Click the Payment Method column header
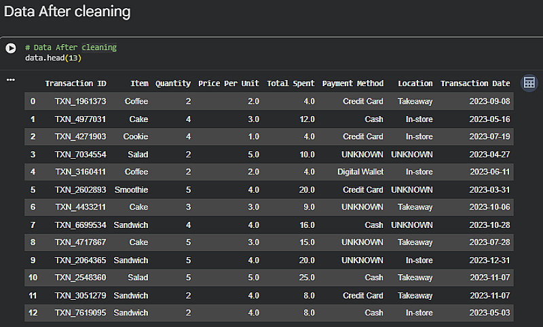 point(352,83)
